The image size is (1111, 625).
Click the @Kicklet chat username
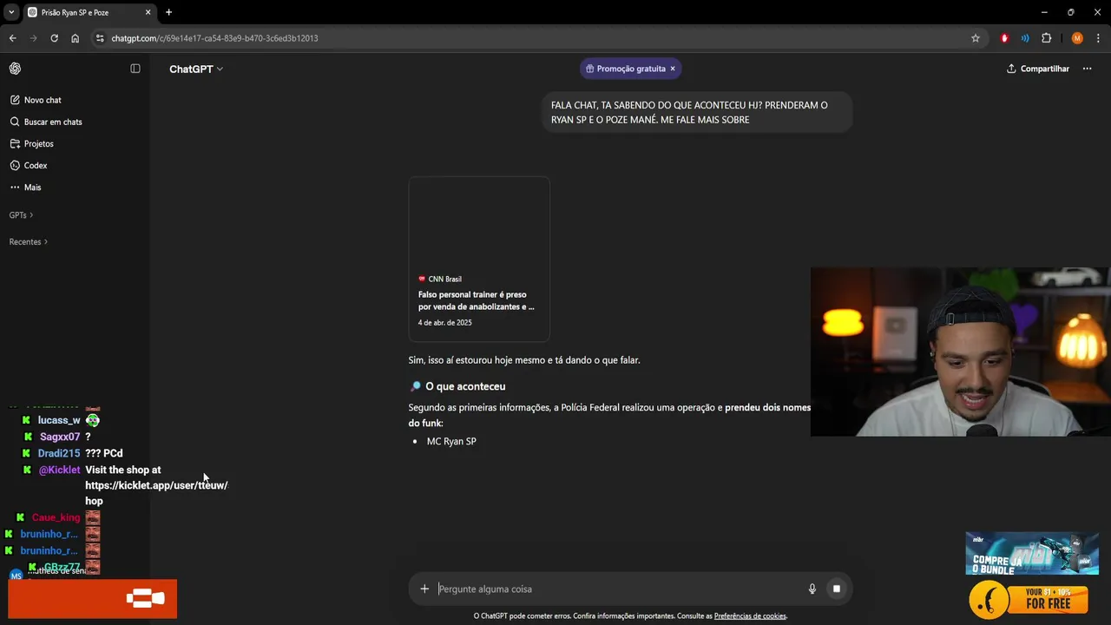(x=59, y=470)
